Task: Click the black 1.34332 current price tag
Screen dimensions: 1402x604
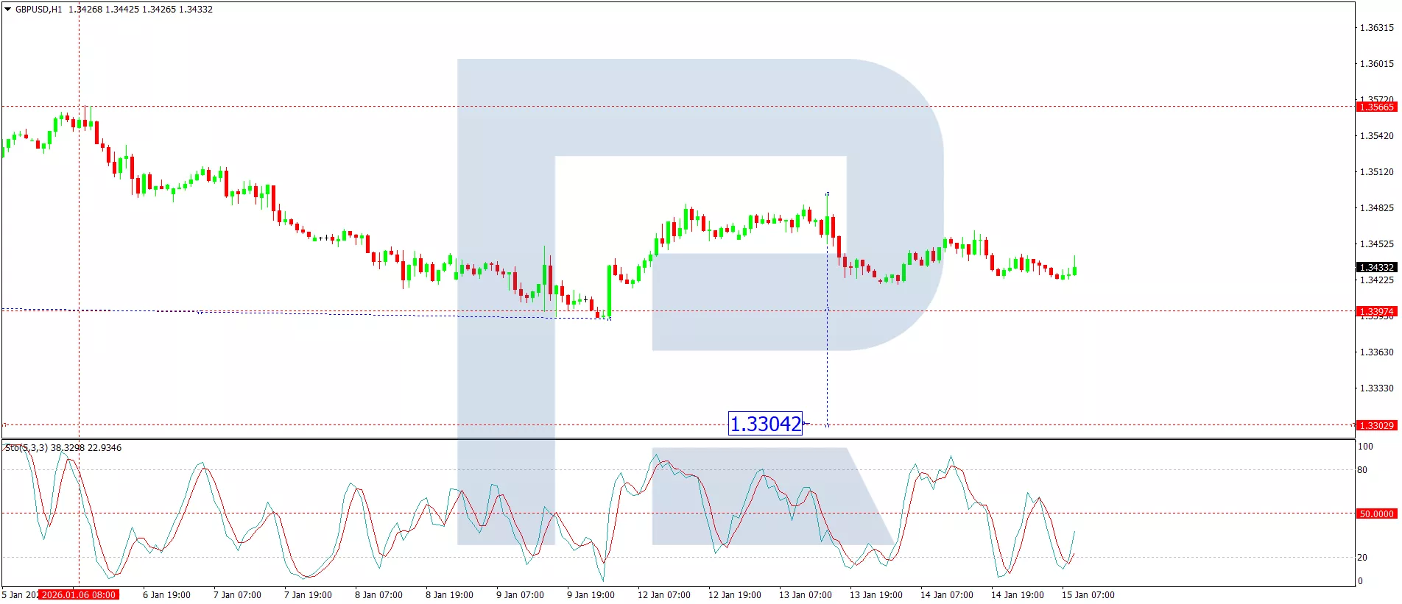Action: 1375,268
